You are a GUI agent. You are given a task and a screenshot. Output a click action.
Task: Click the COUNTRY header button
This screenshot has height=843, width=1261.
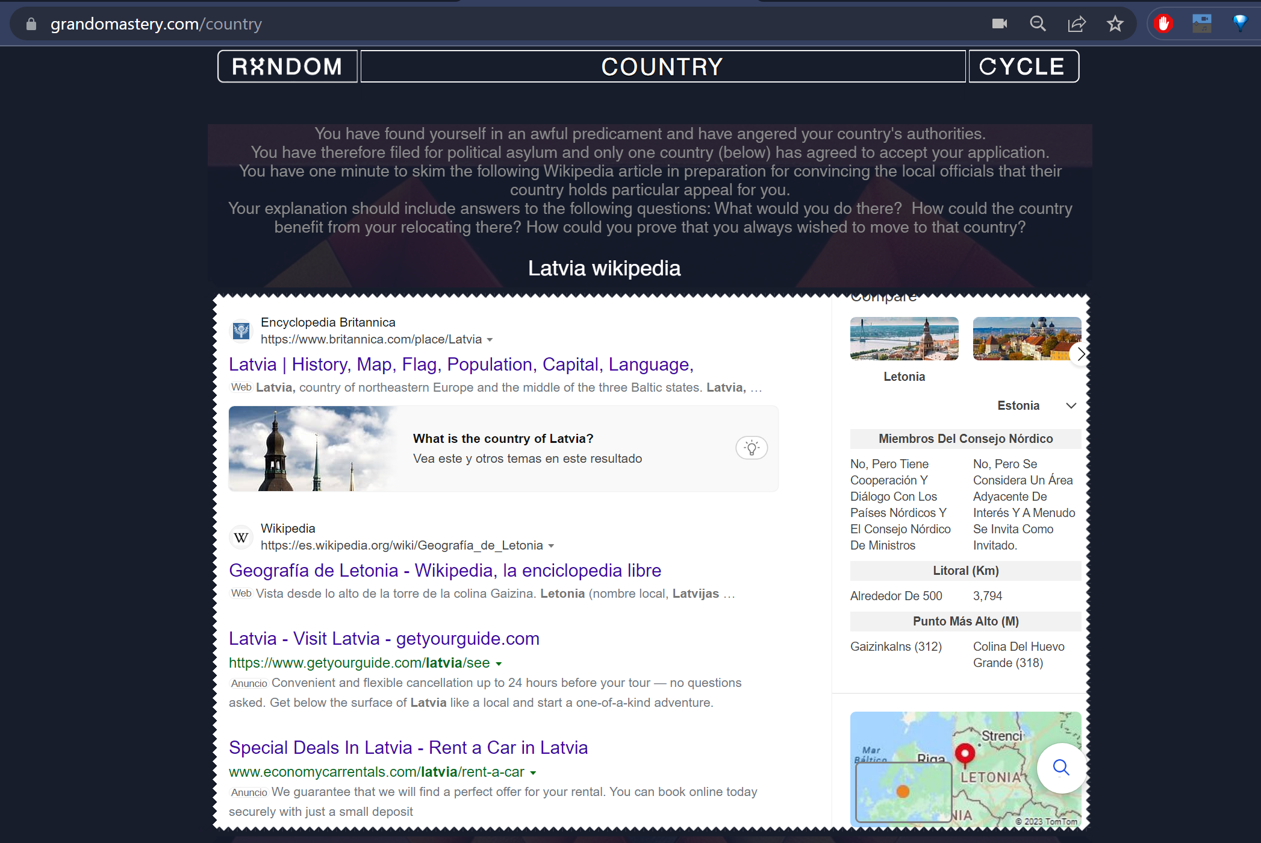(662, 66)
